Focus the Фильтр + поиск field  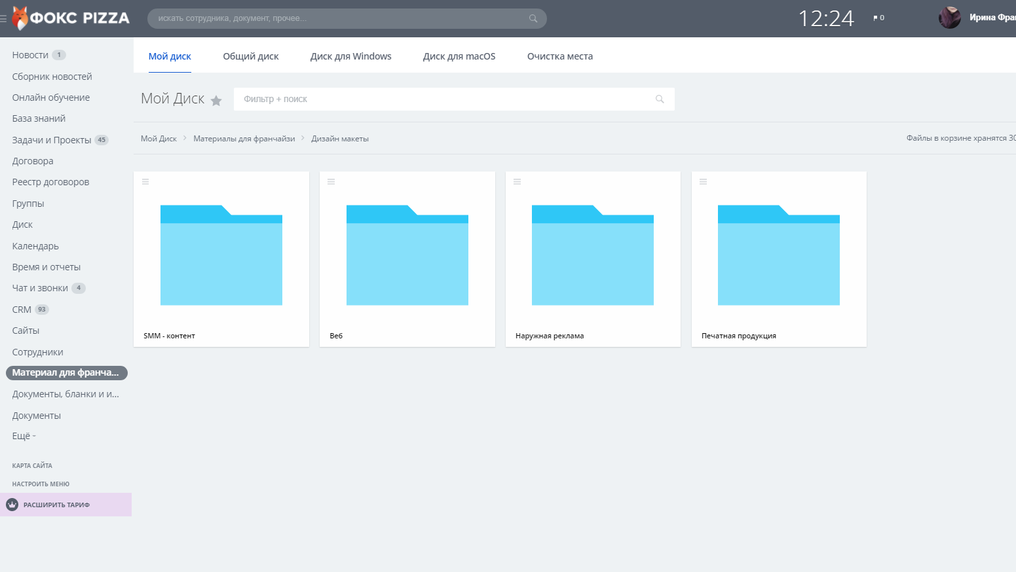(454, 99)
